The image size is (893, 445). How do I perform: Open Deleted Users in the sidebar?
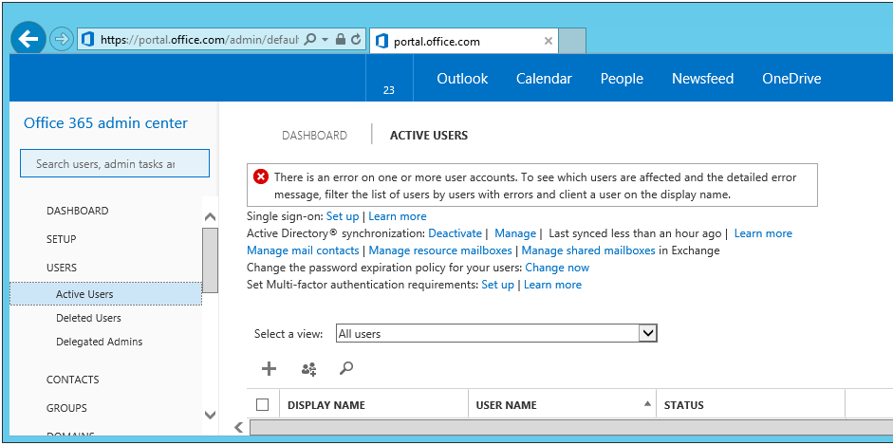88,318
